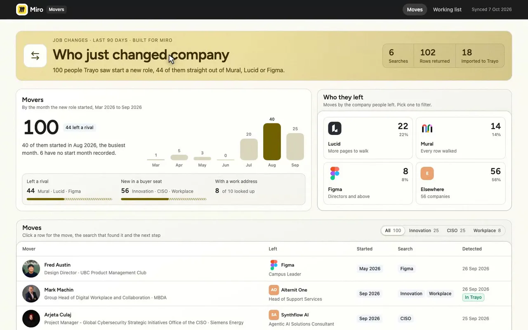
Task: Switch to the Moves tab
Action: click(x=415, y=9)
